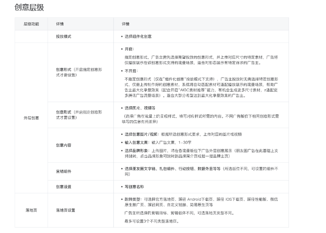Select the 层级功能 column header
The height and width of the screenshot is (233, 326).
[31, 24]
